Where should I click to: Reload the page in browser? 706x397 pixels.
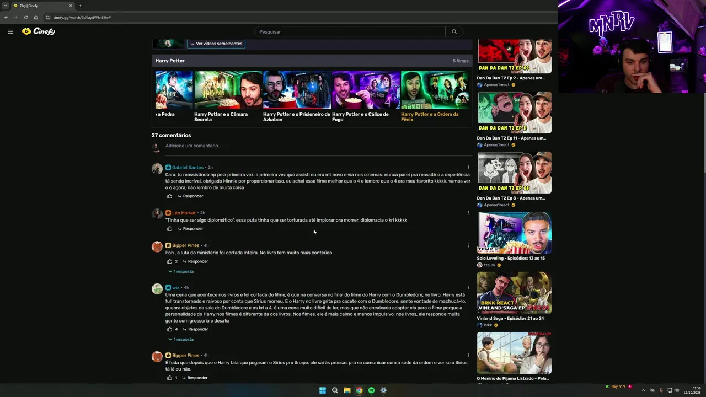click(25, 18)
